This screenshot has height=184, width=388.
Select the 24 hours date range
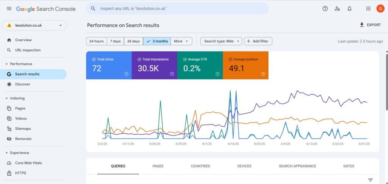tap(97, 41)
